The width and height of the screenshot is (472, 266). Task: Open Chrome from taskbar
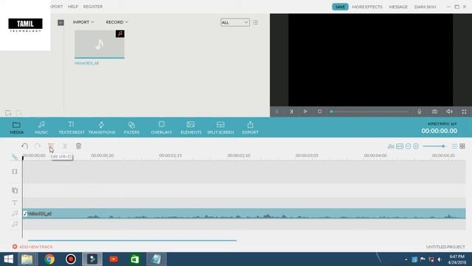pos(49,259)
